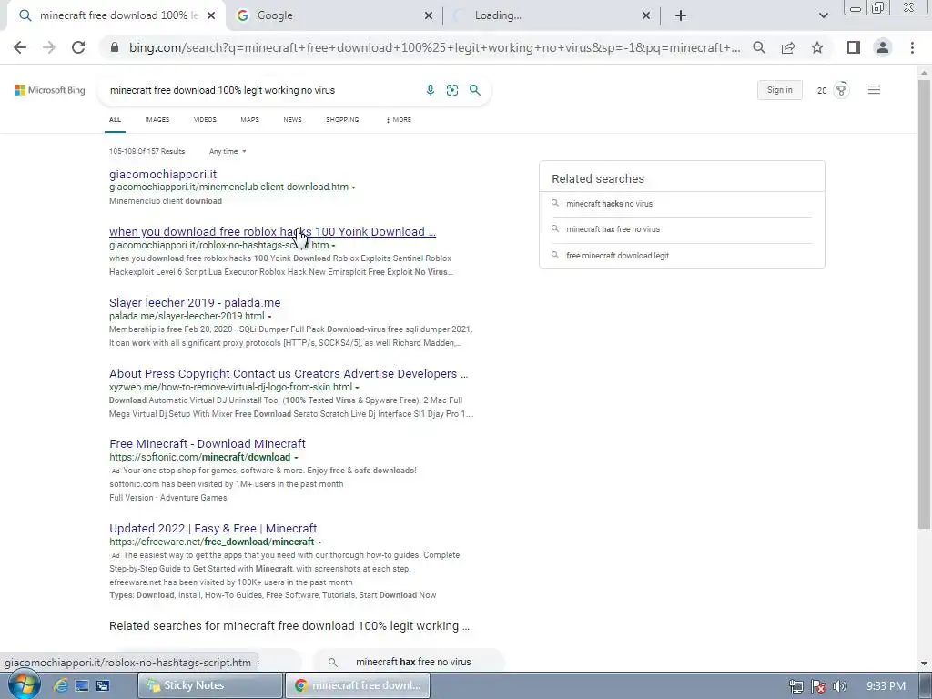This screenshot has height=699, width=932.
Task: Switch to the Loading tab
Action: point(551,15)
